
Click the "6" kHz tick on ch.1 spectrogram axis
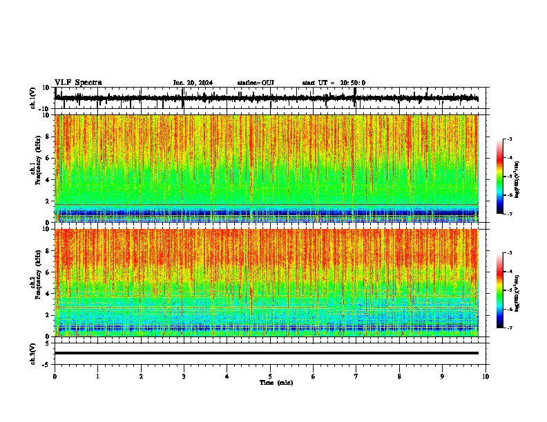tap(48, 158)
